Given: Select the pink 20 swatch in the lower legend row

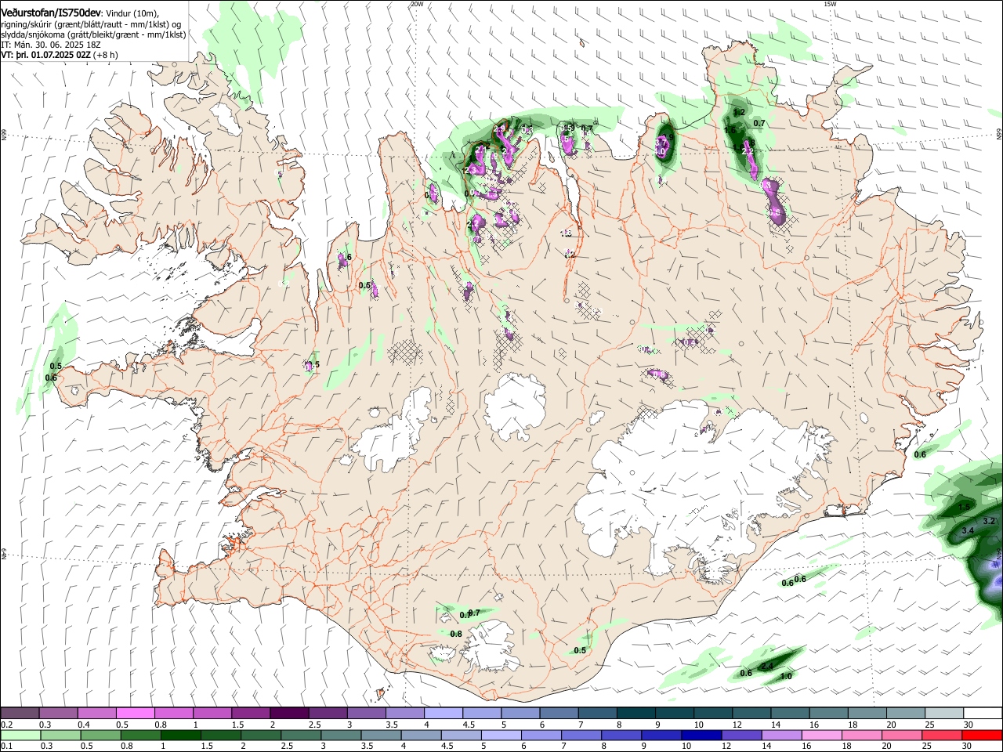Looking at the screenshot, I should (903, 735).
